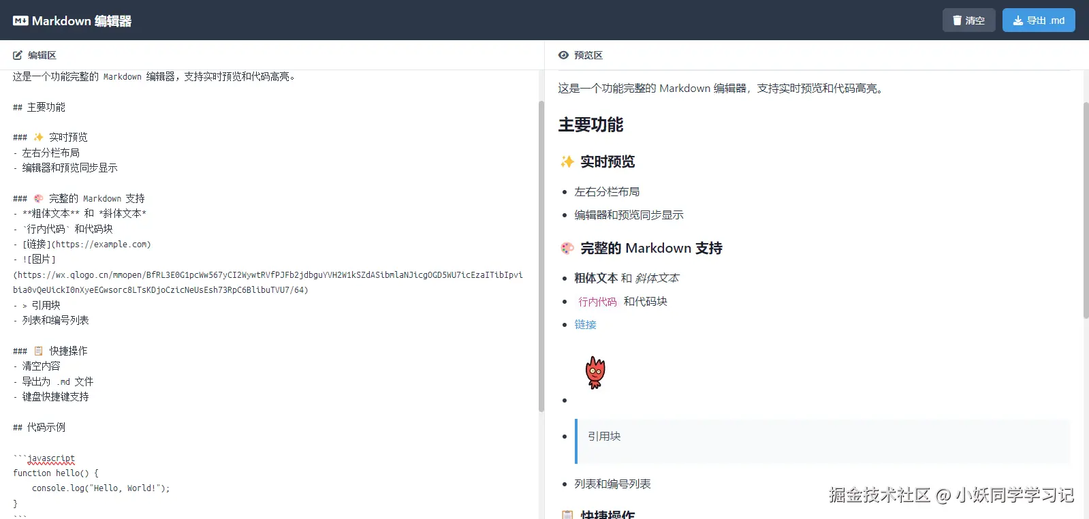
Task: Click the 斜体文本 italic text in the preview
Action: tap(657, 278)
